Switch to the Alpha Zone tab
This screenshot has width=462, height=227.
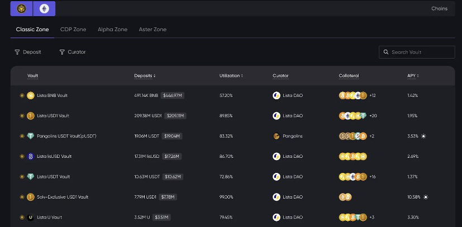coord(112,30)
